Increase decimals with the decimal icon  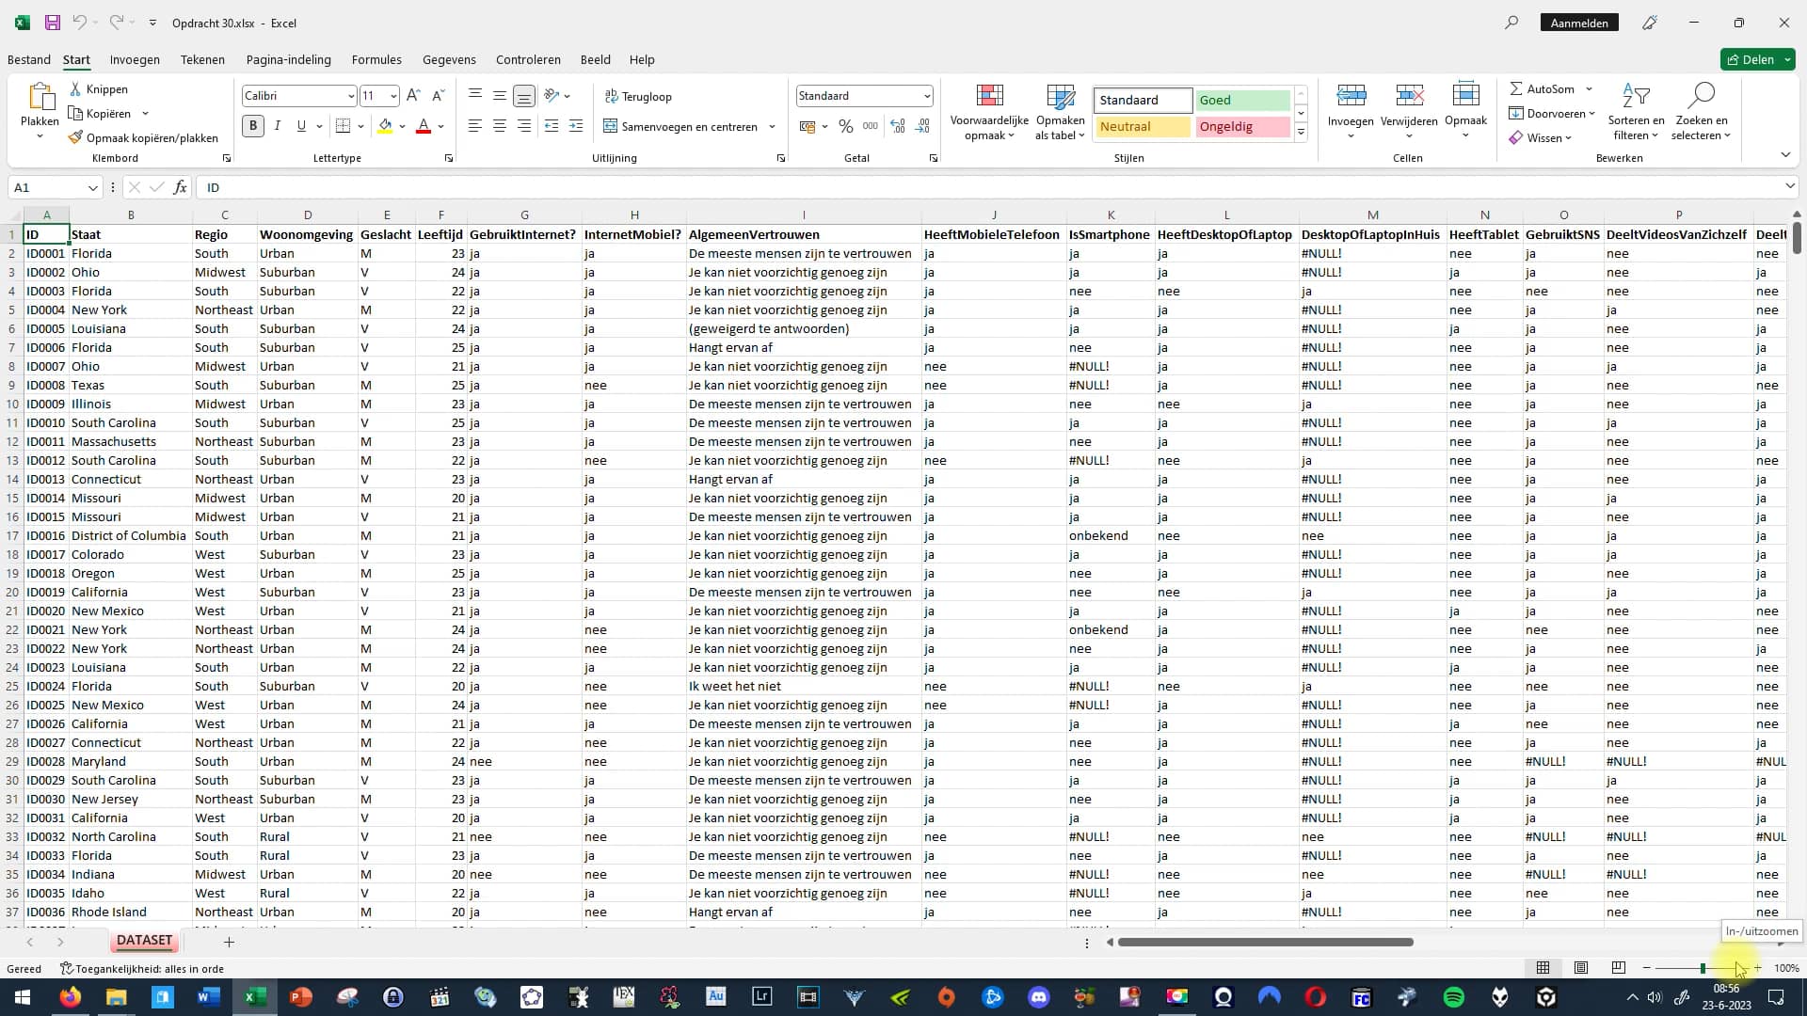pyautogui.click(x=898, y=125)
